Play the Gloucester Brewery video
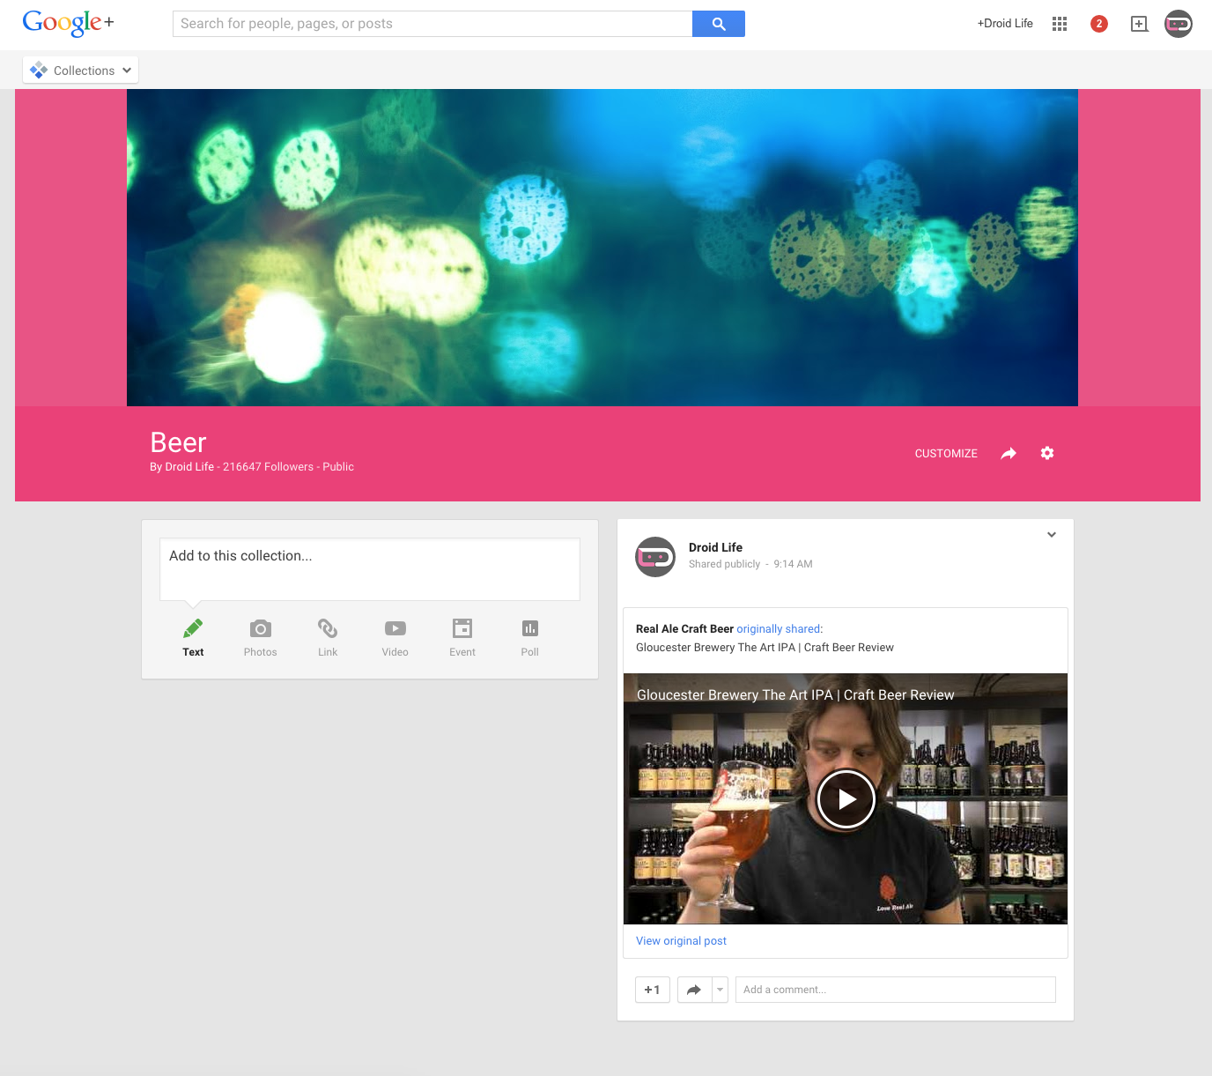The image size is (1212, 1076). pyautogui.click(x=846, y=799)
